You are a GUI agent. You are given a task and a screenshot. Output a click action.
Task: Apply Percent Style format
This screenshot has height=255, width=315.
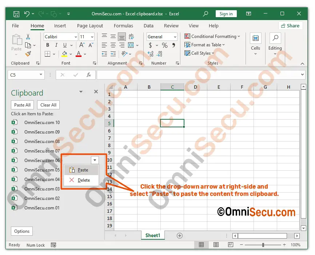165,45
